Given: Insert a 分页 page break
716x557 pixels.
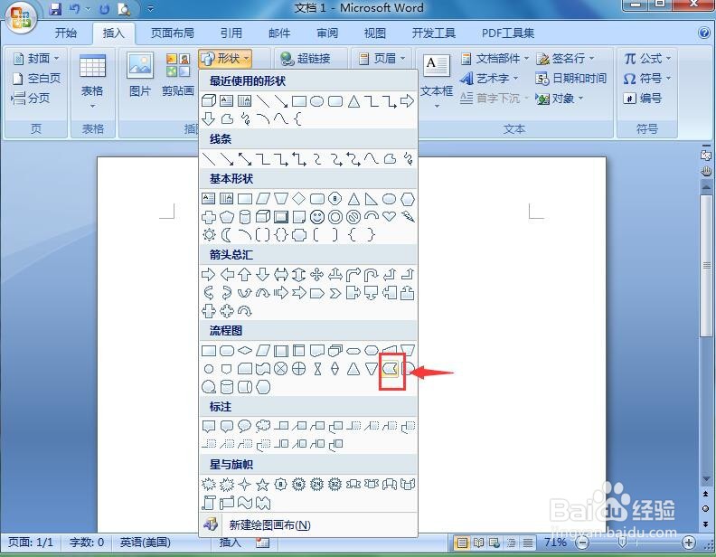Looking at the screenshot, I should click(x=31, y=99).
